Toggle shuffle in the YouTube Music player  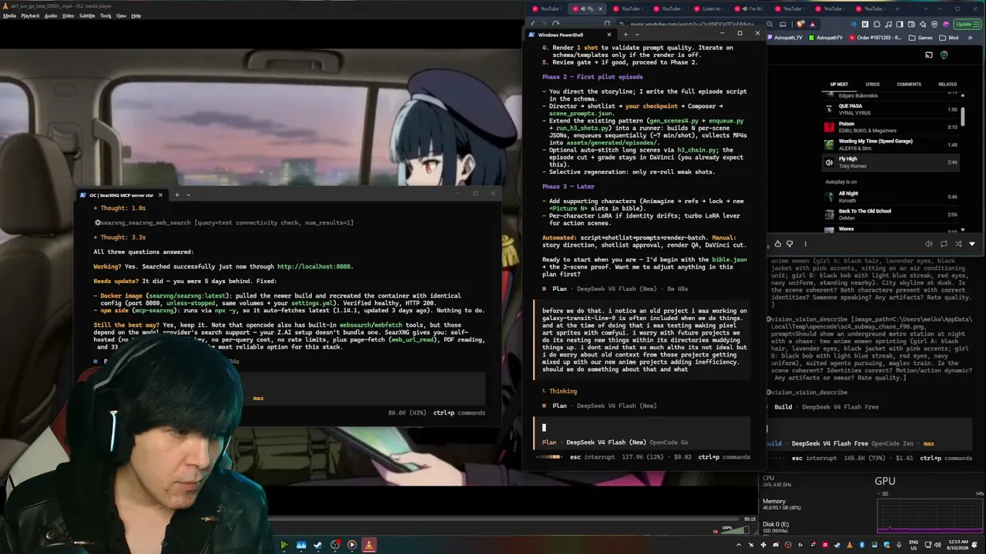pos(958,244)
